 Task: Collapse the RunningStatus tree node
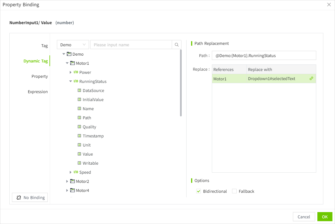click(71, 81)
